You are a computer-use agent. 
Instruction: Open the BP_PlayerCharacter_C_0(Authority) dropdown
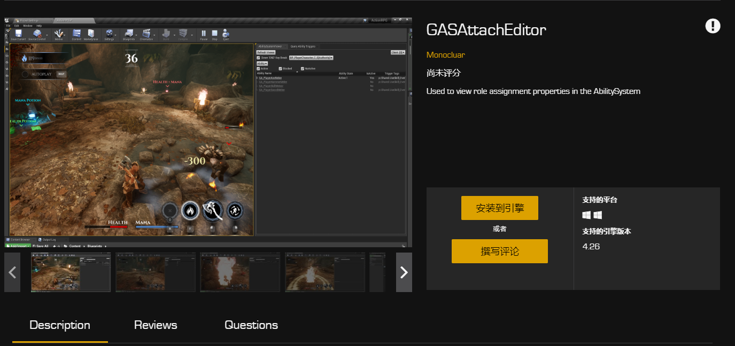pos(311,57)
